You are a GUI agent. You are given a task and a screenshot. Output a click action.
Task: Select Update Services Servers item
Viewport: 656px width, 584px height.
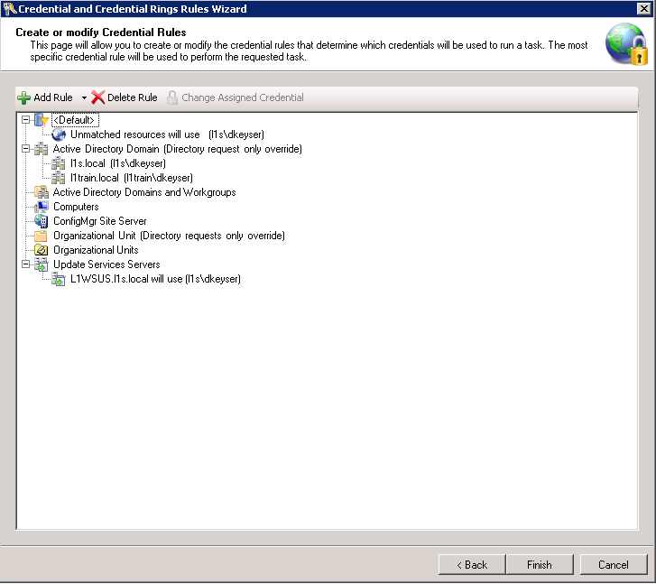click(x=106, y=264)
